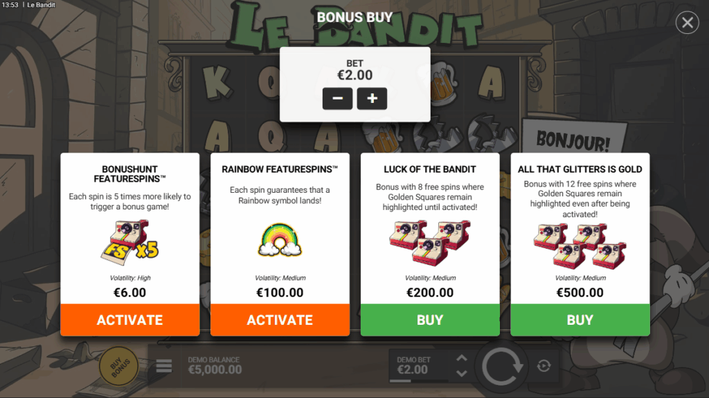Image resolution: width=709 pixels, height=398 pixels.
Task: Activate Rainbow FeatureSpins for €100.00
Action: [280, 319]
